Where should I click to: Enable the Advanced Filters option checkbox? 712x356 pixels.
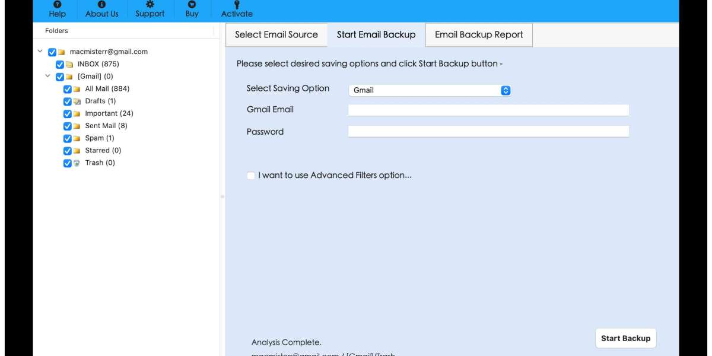tap(251, 176)
